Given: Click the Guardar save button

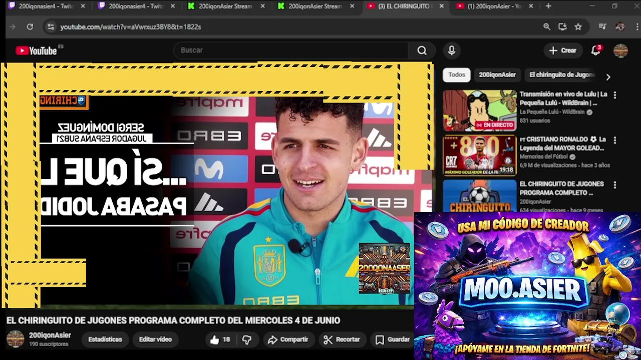Looking at the screenshot, I should click(393, 339).
